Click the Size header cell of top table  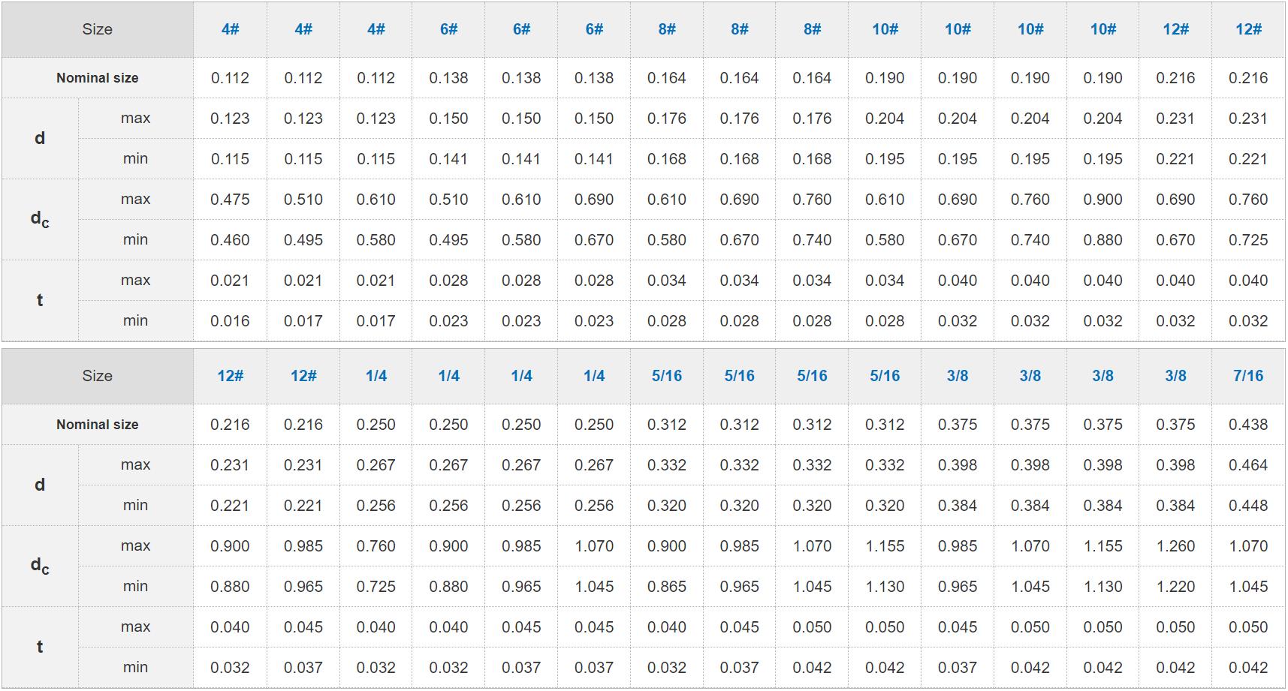97,29
